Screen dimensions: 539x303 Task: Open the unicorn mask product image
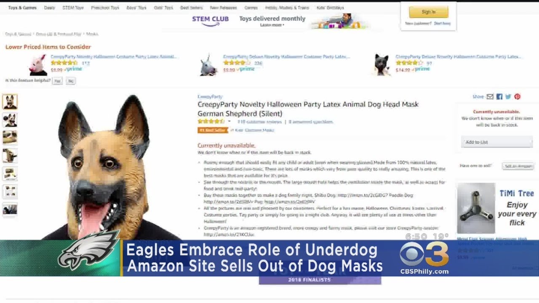click(208, 64)
